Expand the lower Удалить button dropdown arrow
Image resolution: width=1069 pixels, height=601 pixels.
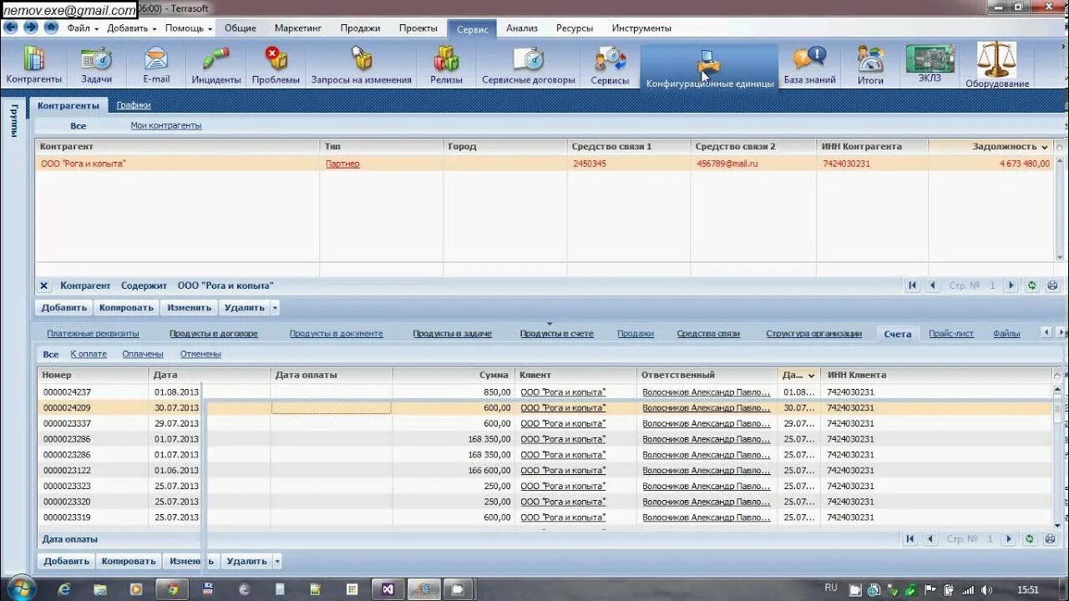(277, 562)
